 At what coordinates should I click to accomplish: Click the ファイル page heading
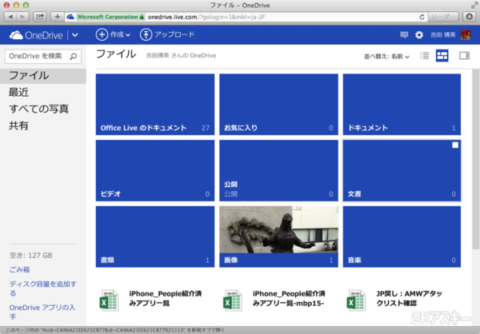pos(116,54)
